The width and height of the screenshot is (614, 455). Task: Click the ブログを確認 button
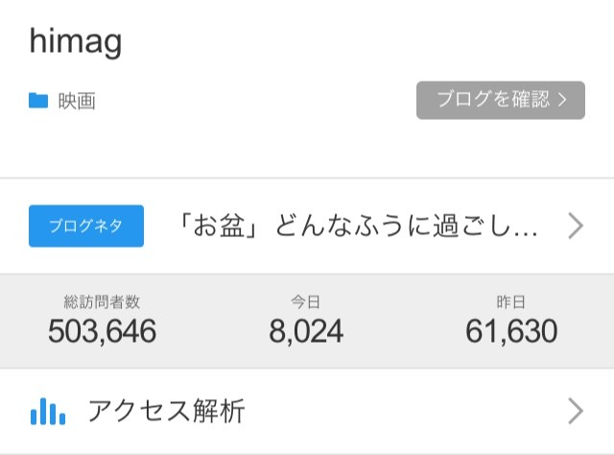click(x=501, y=101)
